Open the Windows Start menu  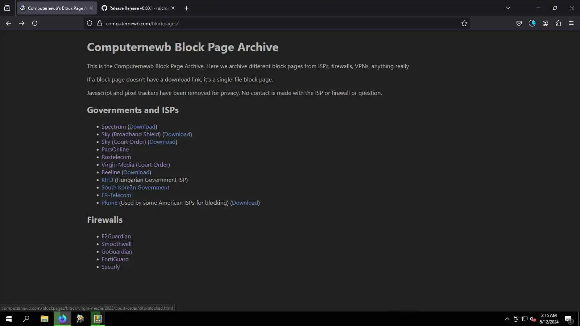[x=9, y=319]
